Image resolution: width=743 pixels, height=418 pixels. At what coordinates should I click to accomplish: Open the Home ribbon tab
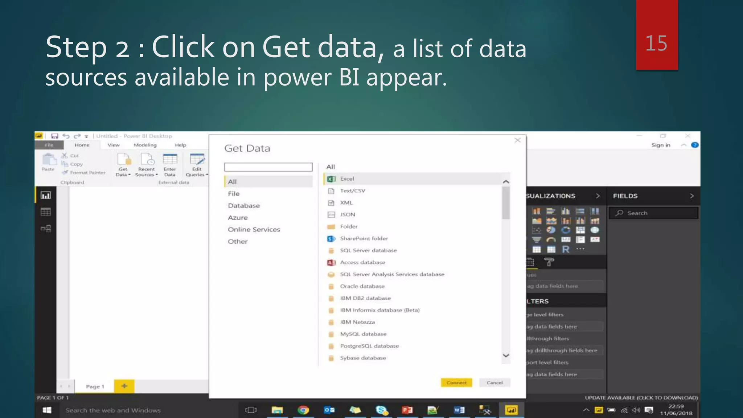pos(82,145)
